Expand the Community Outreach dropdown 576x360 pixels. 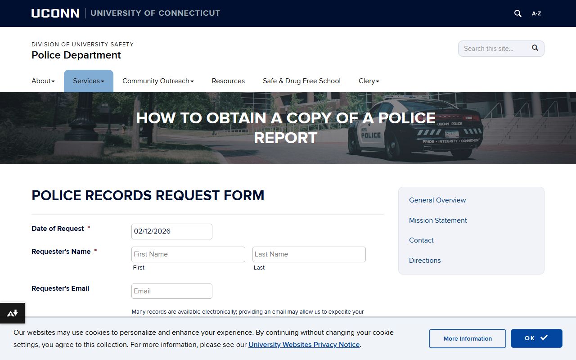coord(158,81)
